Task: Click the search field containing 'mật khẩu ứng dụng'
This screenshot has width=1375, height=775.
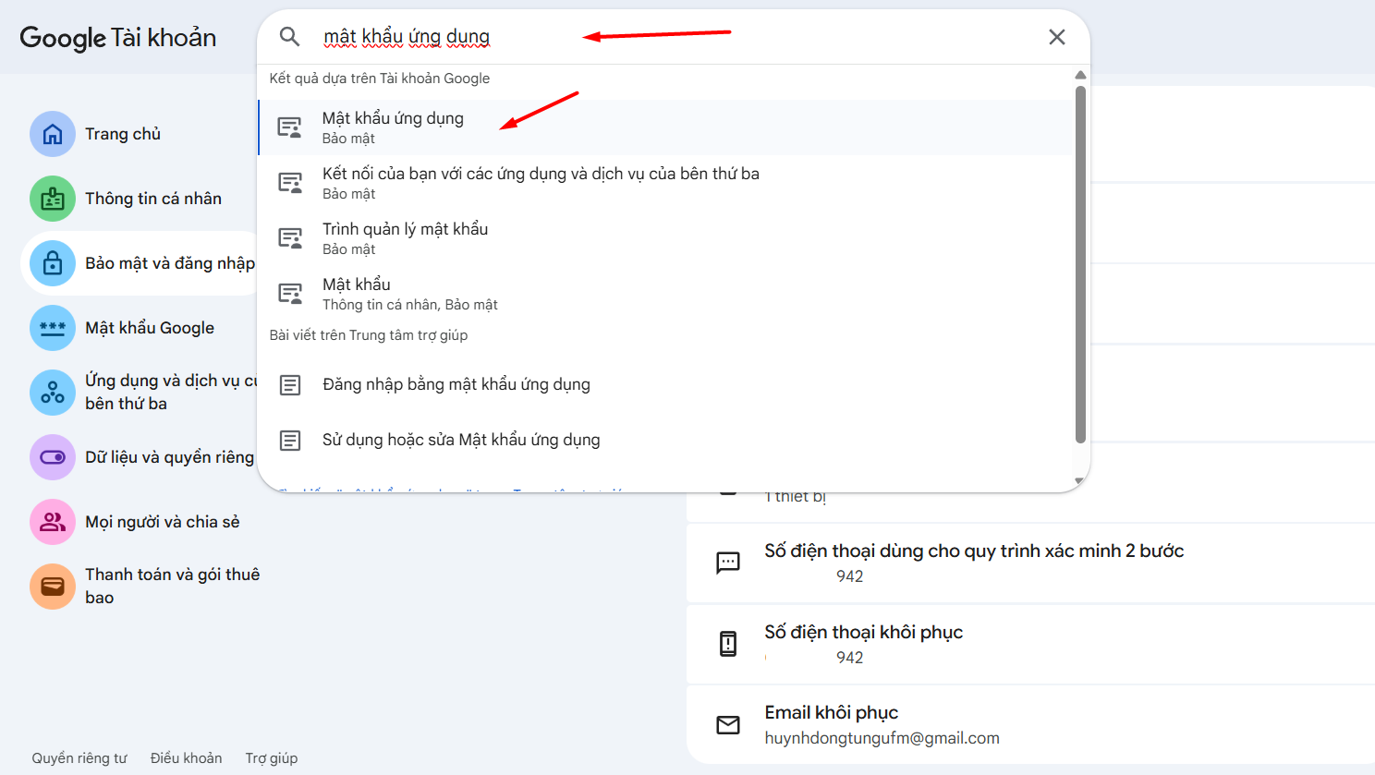Action: click(x=675, y=37)
